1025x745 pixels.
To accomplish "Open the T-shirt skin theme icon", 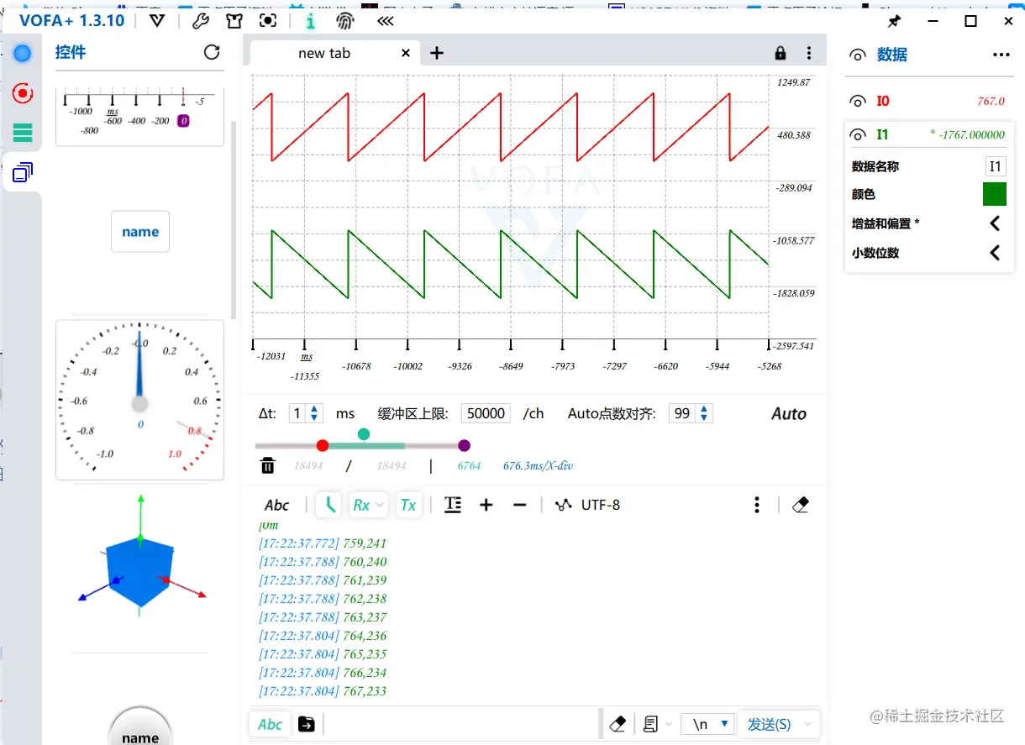I will [x=234, y=21].
